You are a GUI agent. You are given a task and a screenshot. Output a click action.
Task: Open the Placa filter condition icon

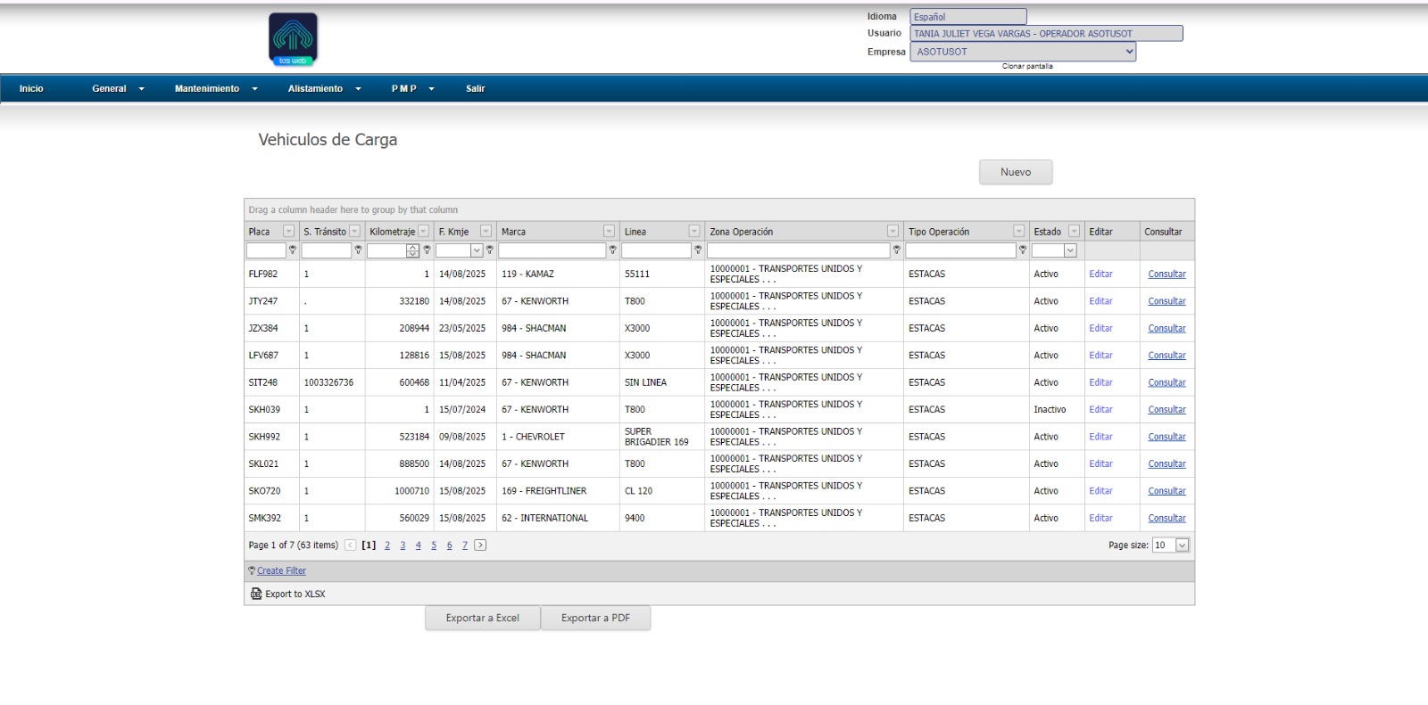(292, 250)
